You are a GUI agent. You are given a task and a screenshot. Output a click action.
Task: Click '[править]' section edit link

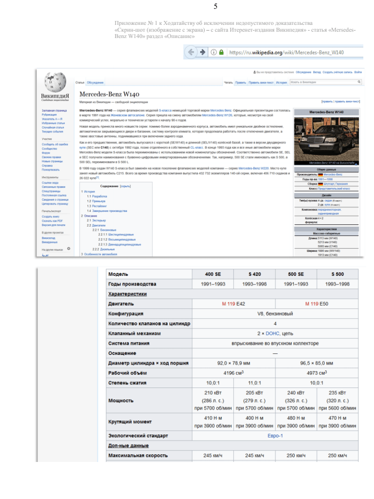(x=327, y=101)
